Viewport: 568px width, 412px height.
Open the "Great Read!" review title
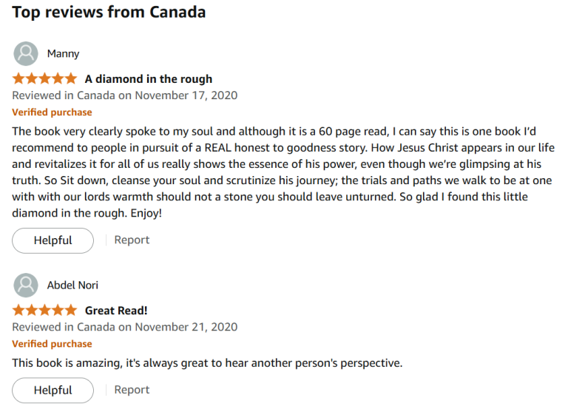pyautogui.click(x=116, y=311)
